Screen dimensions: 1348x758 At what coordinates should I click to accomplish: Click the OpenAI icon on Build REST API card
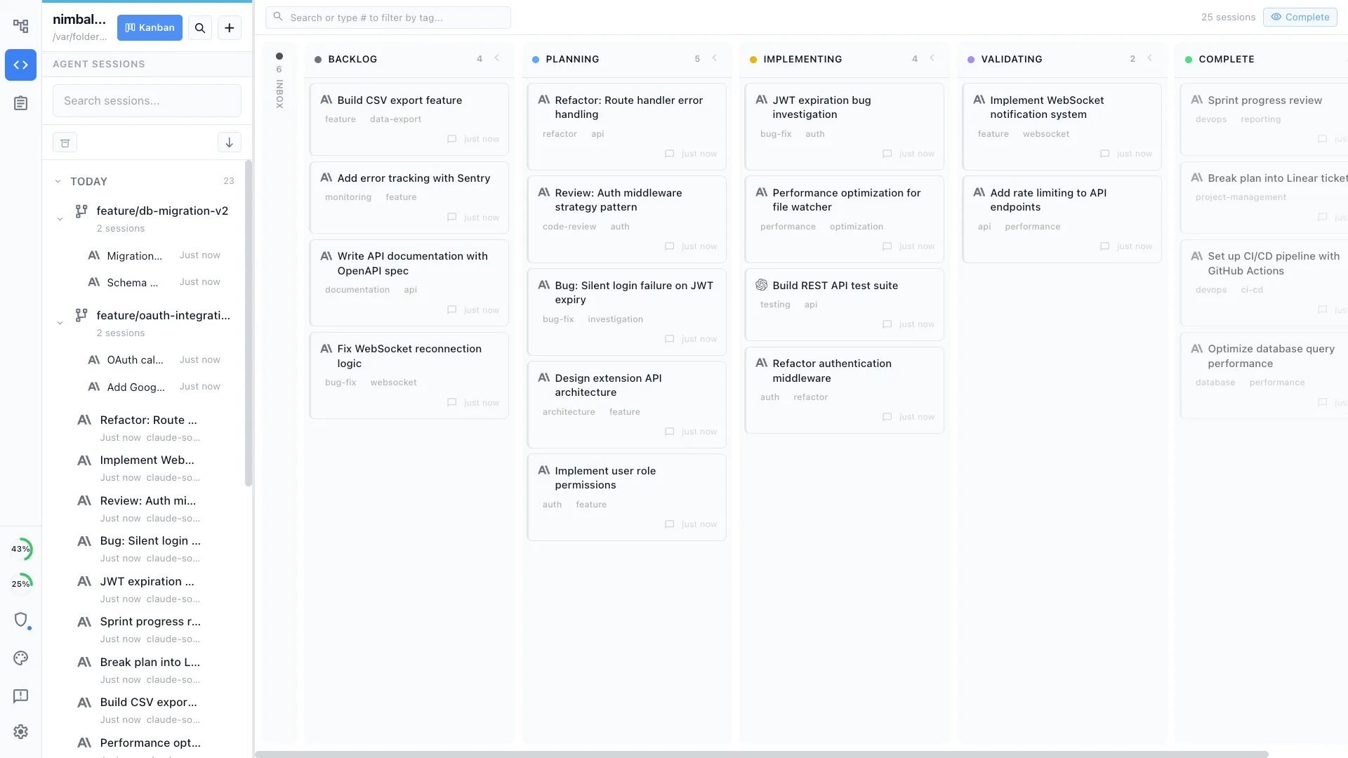coord(762,285)
